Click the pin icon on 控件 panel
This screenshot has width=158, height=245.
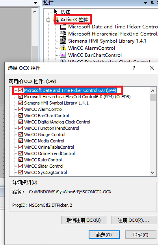[x=152, y=2]
